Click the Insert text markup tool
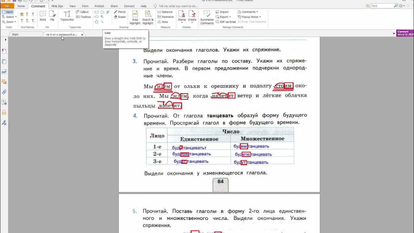414x233 pixels. pyautogui.click(x=33, y=21)
